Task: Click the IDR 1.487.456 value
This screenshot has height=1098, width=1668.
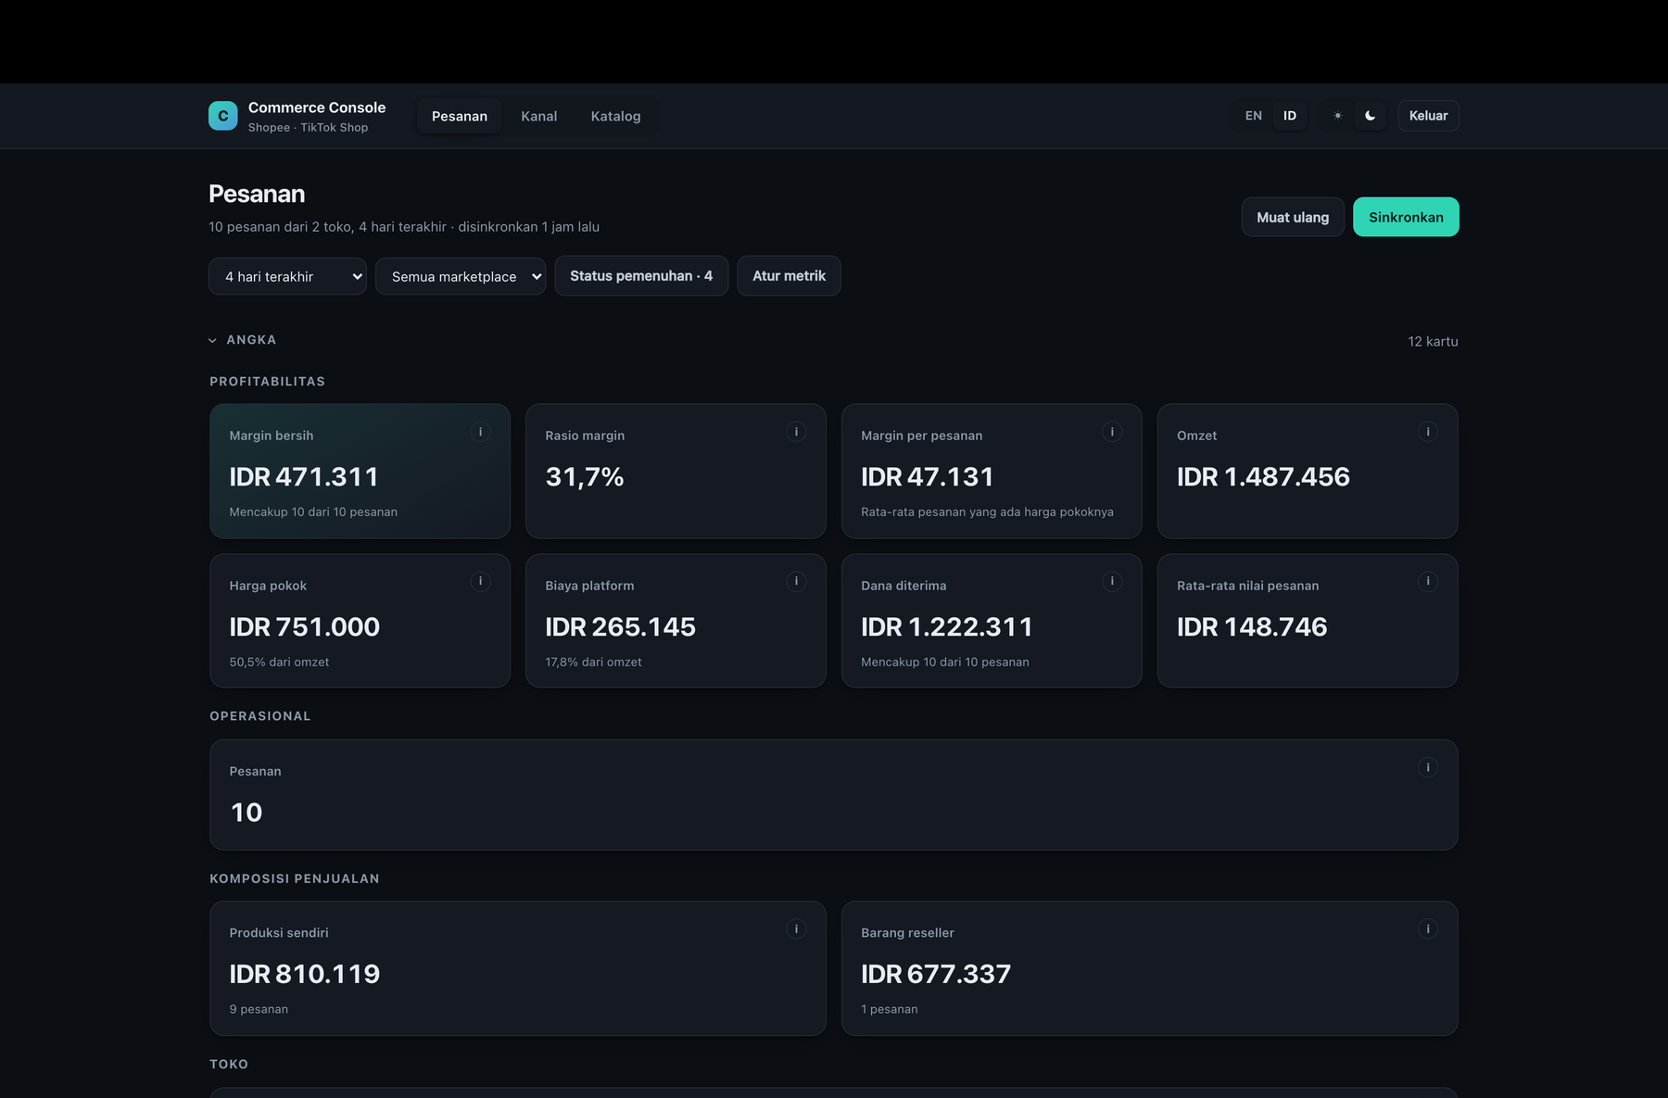Action: click(1263, 477)
